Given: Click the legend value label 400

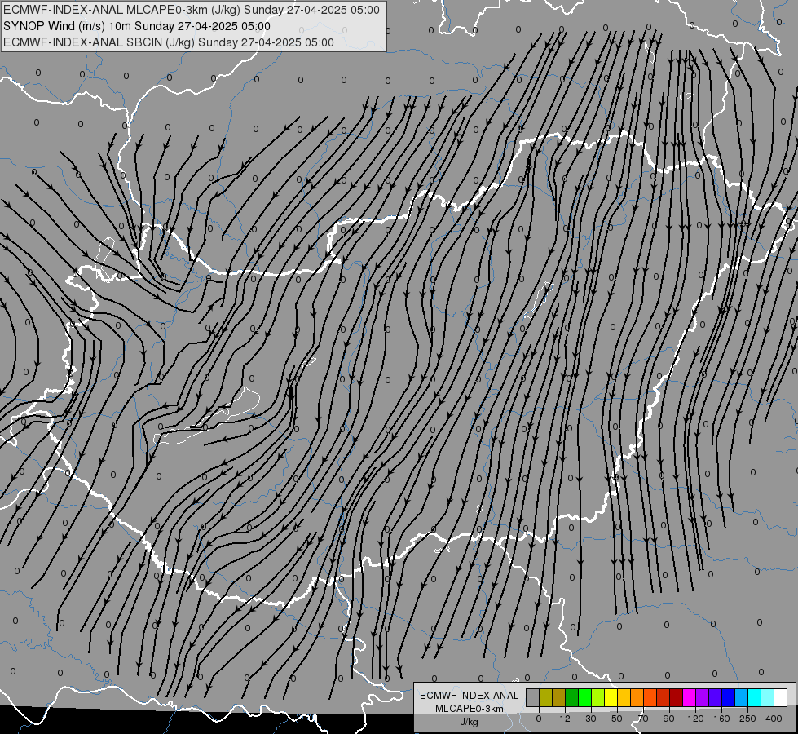Looking at the screenshot, I should coord(774,719).
